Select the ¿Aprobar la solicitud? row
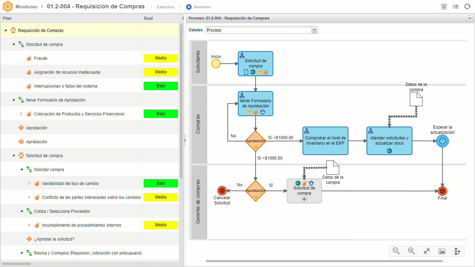Viewport: 475px width, 267px height. (89, 239)
